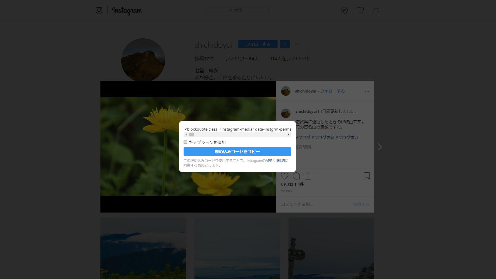Screen dimensions: 496x279
Task: Click the 埋め込みコードをコピー button
Action: pyautogui.click(x=237, y=152)
